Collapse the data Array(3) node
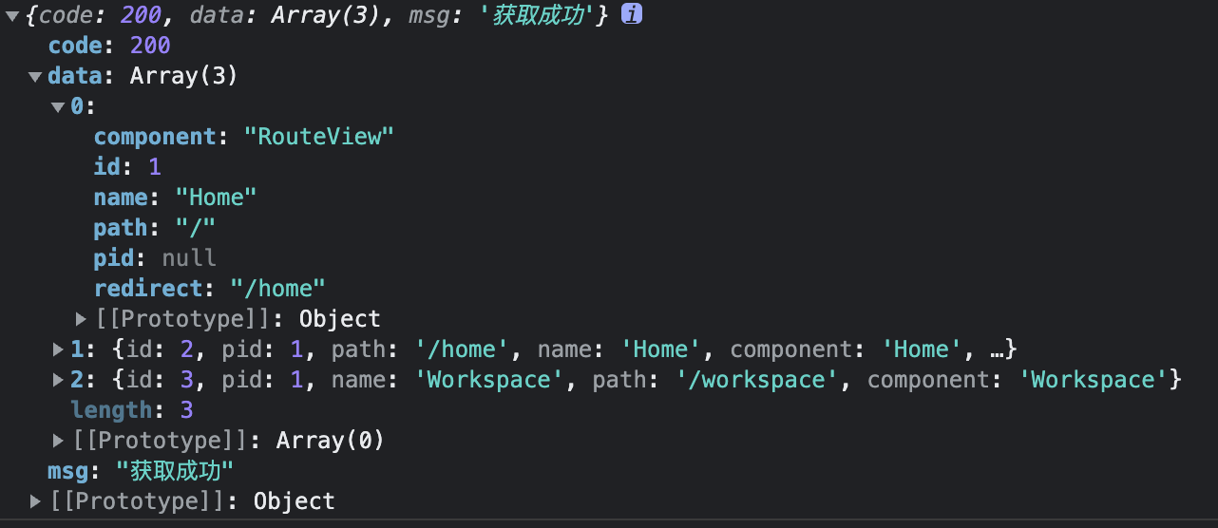 [x=35, y=77]
